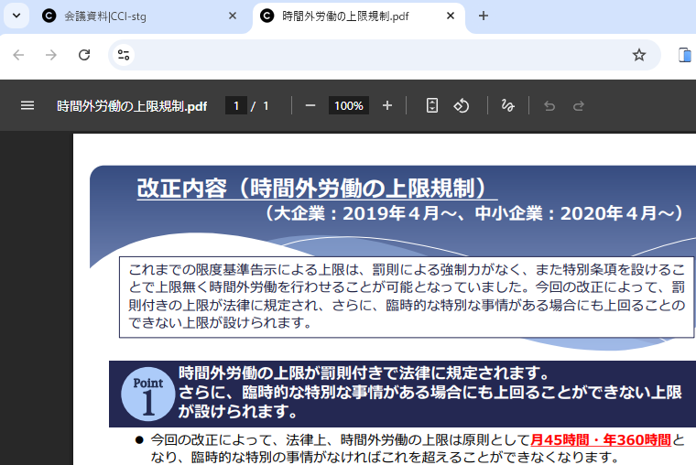Bookmark this page with the star icon
This screenshot has height=465, width=696.
click(638, 55)
